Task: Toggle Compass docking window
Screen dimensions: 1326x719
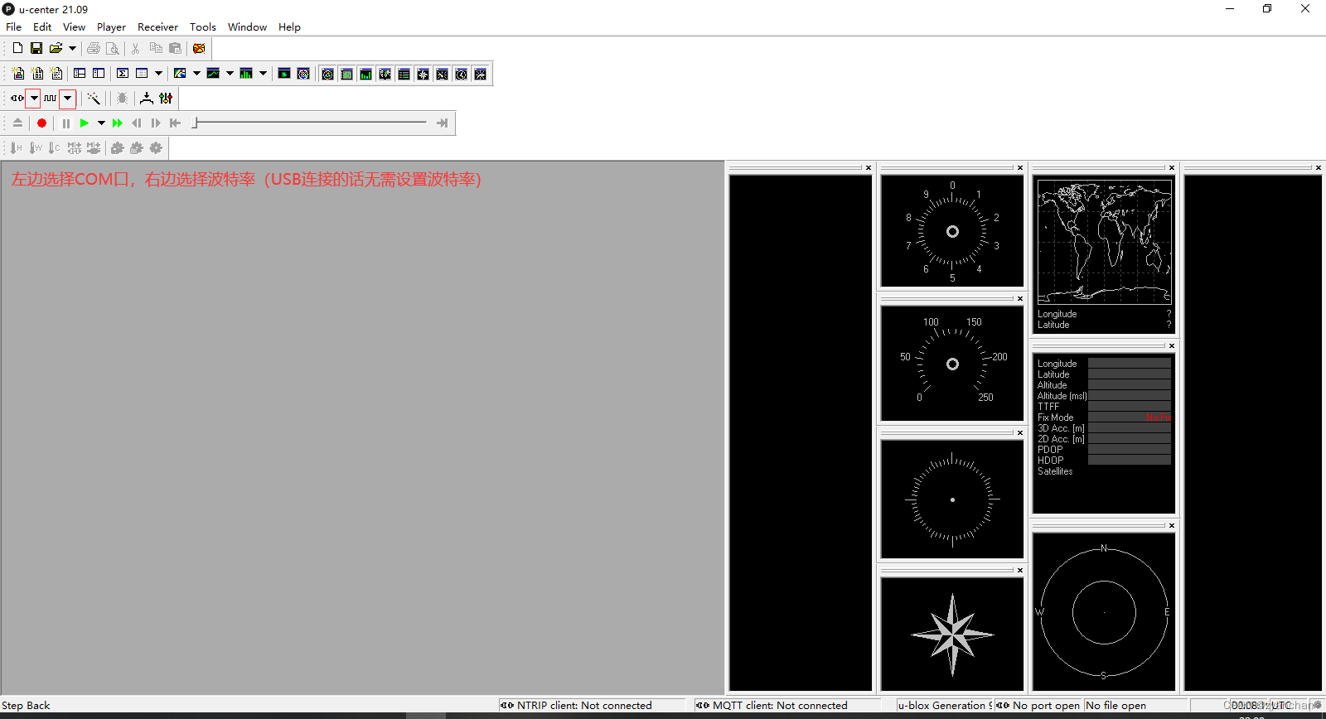Action: 423,75
